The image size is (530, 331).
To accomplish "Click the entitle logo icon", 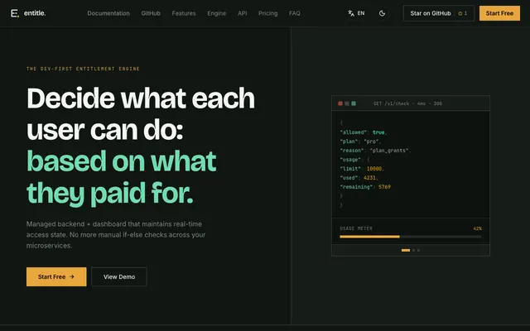I will coord(15,13).
